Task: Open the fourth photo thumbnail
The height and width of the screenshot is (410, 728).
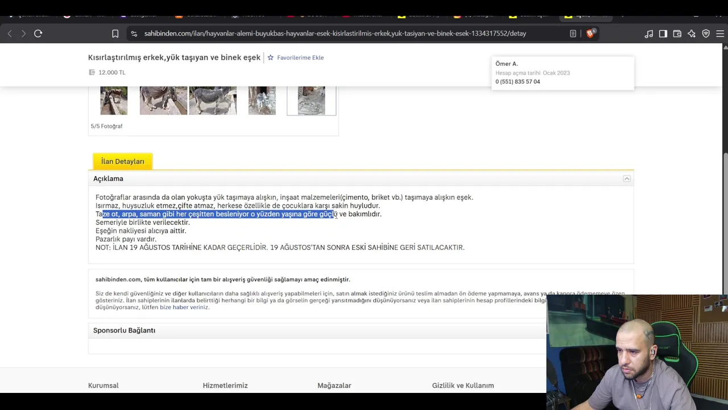Action: coord(262,101)
